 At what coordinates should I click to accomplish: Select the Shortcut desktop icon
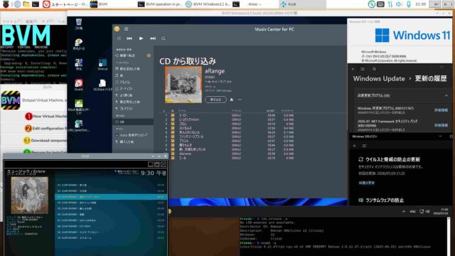click(x=102, y=65)
